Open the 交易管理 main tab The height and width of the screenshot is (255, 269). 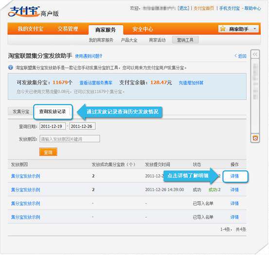[x=68, y=29]
